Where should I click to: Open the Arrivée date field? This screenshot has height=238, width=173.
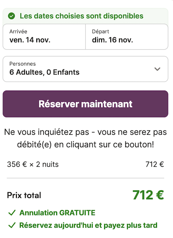tap(44, 37)
